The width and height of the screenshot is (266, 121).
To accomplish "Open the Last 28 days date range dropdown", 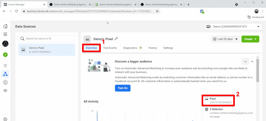I will point(225,39).
